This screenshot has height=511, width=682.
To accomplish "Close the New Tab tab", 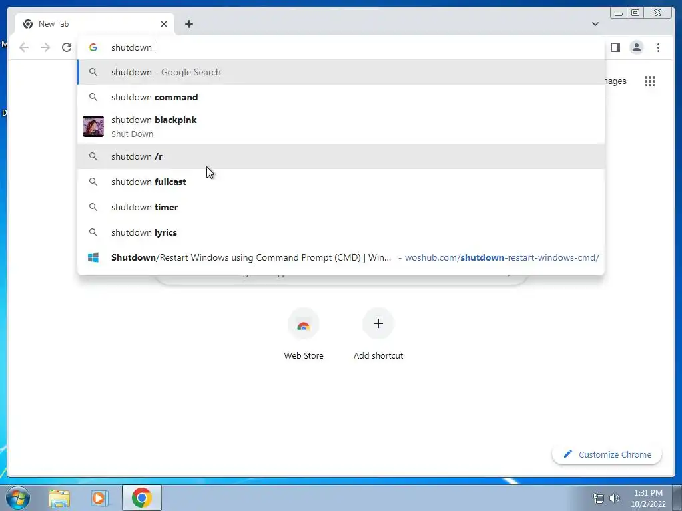I will coord(164,24).
